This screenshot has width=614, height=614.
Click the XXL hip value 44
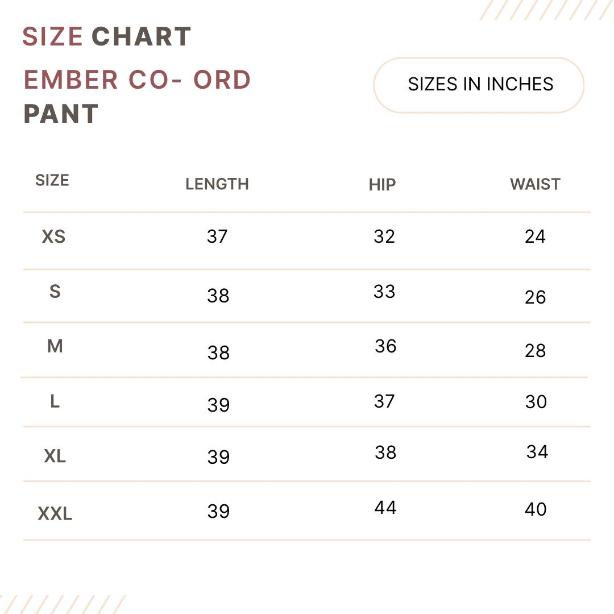[385, 508]
